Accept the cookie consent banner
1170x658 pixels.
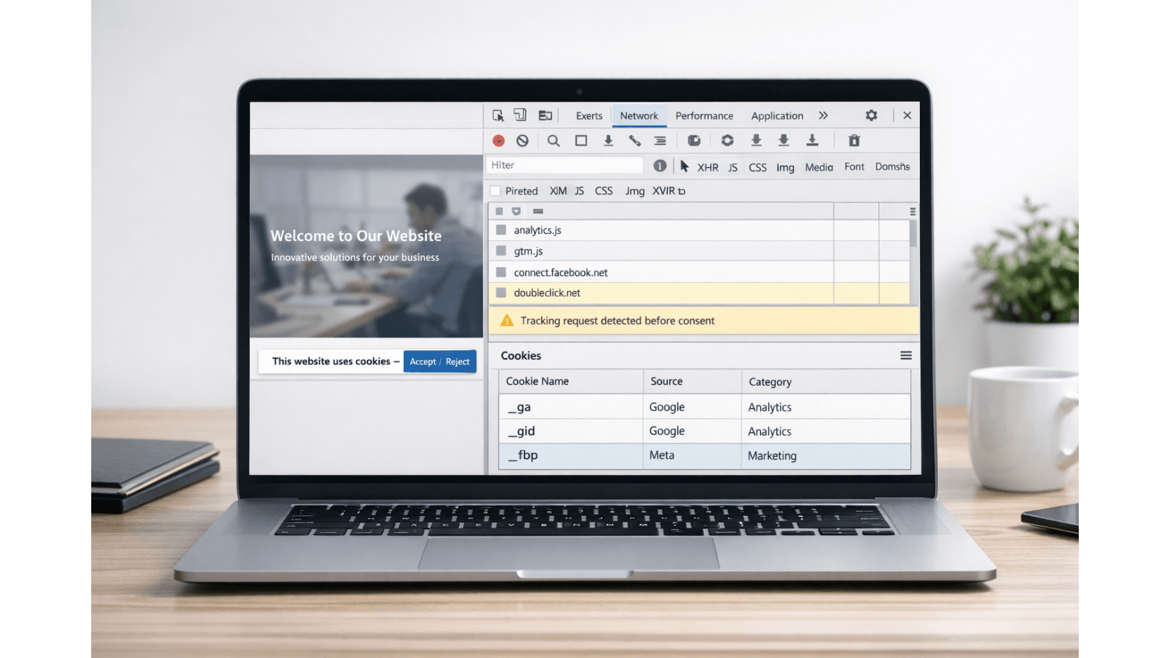coord(422,361)
